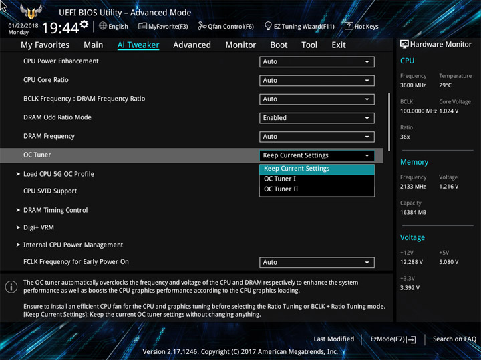Open DRAM Frequency dropdown
Viewport: 481px width, 360px height.
(317, 137)
